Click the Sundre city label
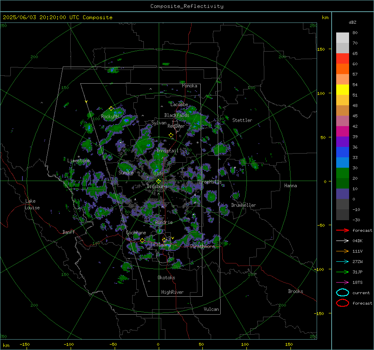This screenshot has height=350, width=374. click(x=126, y=172)
